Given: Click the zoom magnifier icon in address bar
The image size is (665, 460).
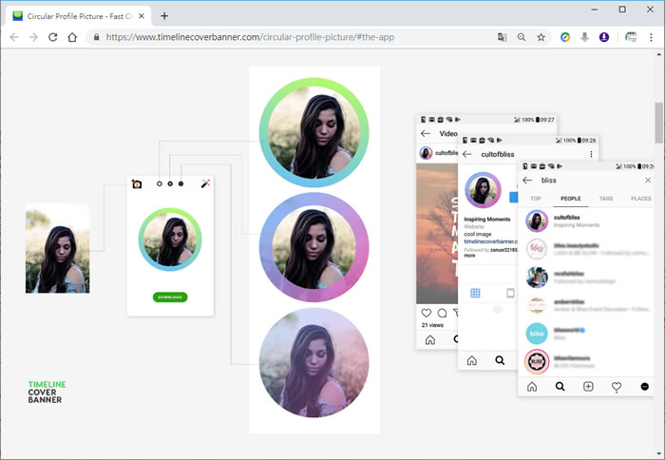Looking at the screenshot, I should (x=522, y=37).
